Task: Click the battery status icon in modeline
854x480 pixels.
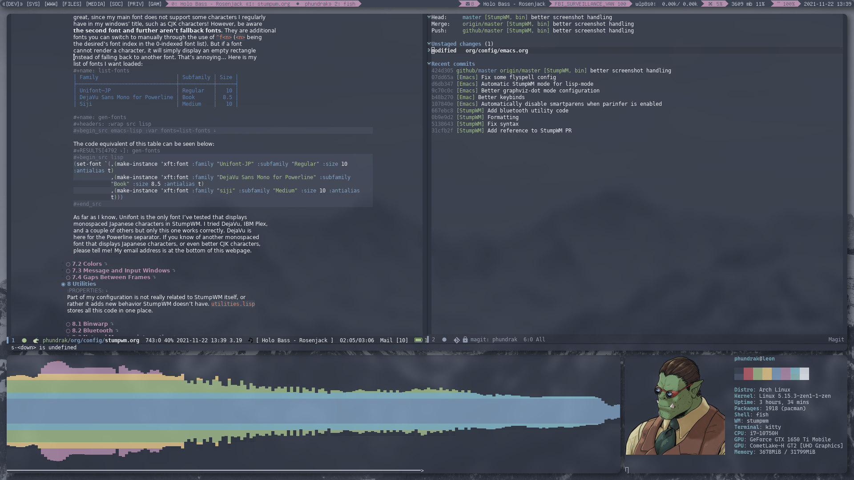Action: point(419,340)
